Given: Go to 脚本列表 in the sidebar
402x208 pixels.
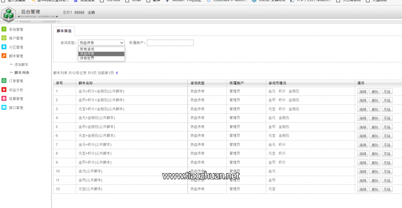Looking at the screenshot, I should click(x=22, y=73).
